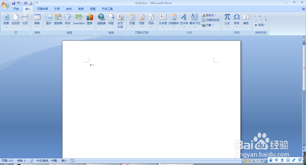Image resolution: width=306 pixels, height=165 pixels.
Task: Click the spell check status icon
Action: (x=31, y=161)
